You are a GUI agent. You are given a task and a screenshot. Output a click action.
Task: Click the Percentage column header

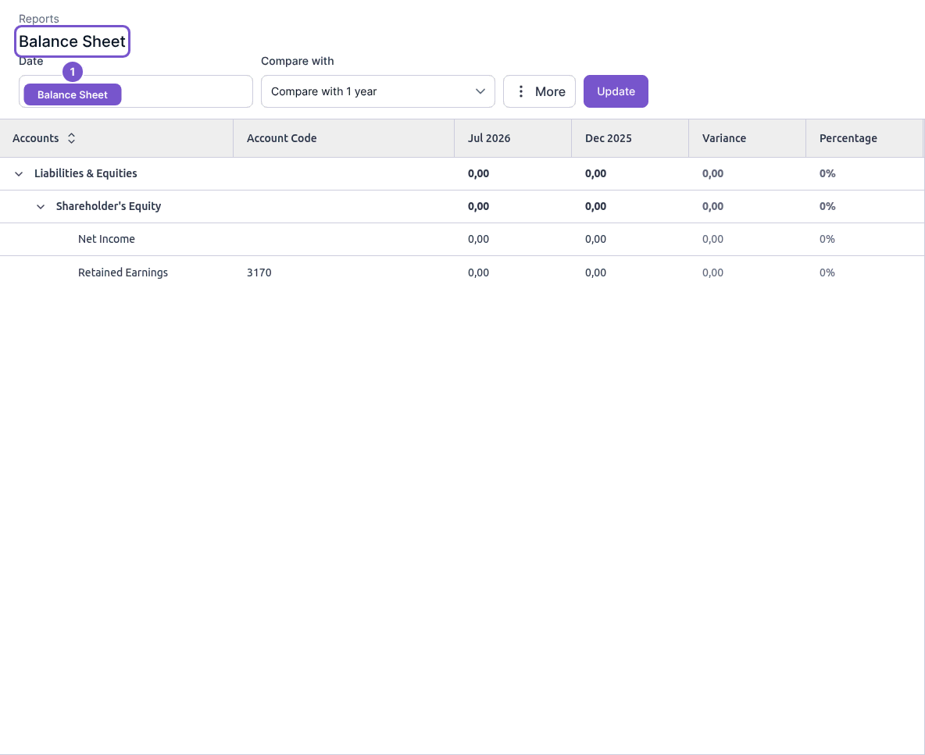[x=864, y=138]
